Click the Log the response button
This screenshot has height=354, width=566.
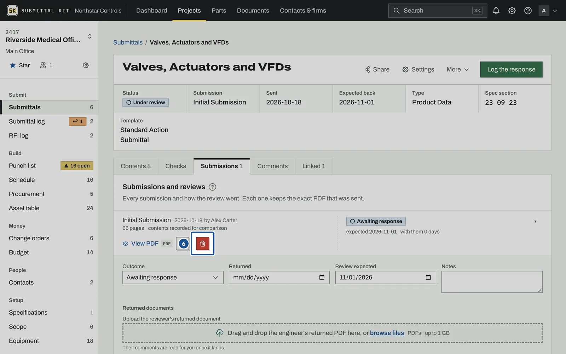pyautogui.click(x=511, y=69)
